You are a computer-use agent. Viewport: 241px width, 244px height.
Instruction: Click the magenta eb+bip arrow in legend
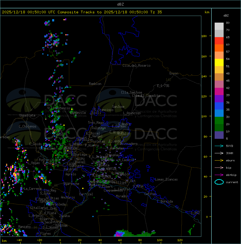click(219, 175)
